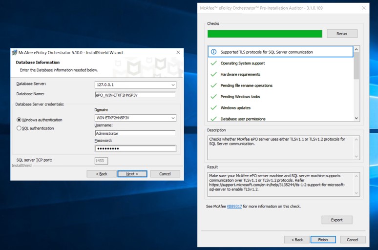Click the Database Name input field

pos(135,95)
